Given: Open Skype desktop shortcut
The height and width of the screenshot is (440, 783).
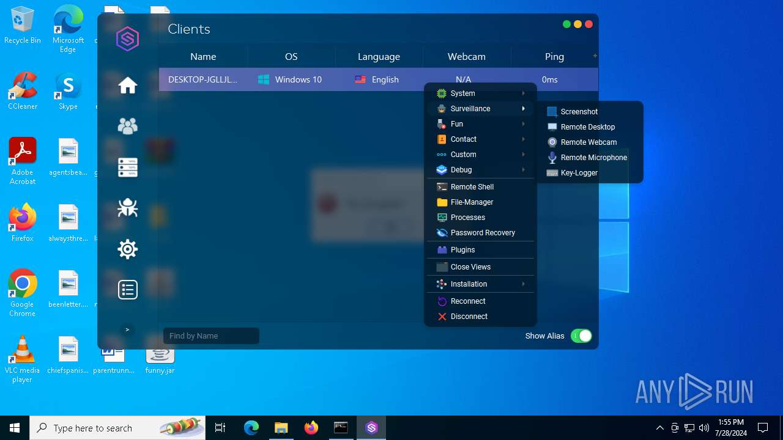Looking at the screenshot, I should [68, 91].
